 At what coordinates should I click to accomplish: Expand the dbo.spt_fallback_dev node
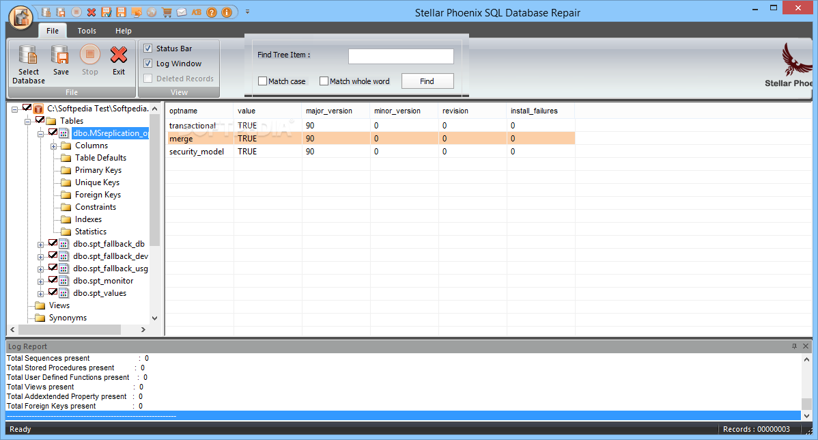[40, 258]
